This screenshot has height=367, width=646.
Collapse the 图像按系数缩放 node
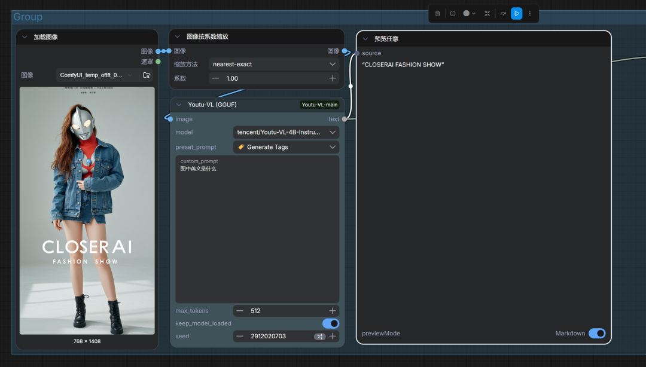pos(178,36)
